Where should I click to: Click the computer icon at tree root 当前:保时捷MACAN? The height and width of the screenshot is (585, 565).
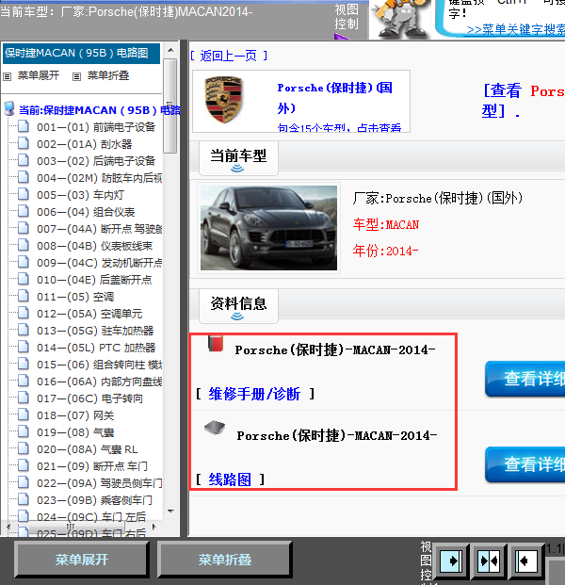click(9, 108)
